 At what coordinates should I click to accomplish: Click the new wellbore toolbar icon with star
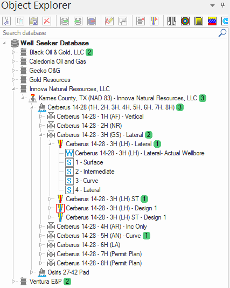pyautogui.click(x=154, y=21)
